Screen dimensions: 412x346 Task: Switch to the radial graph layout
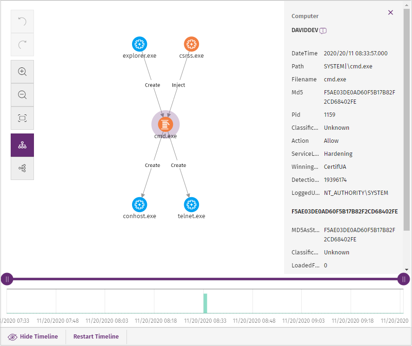22,167
